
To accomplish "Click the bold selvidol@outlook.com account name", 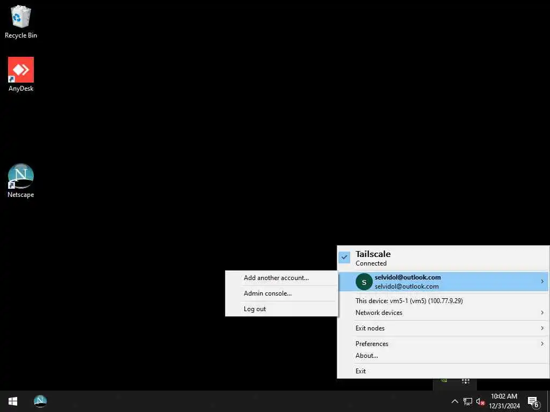I will (408, 277).
